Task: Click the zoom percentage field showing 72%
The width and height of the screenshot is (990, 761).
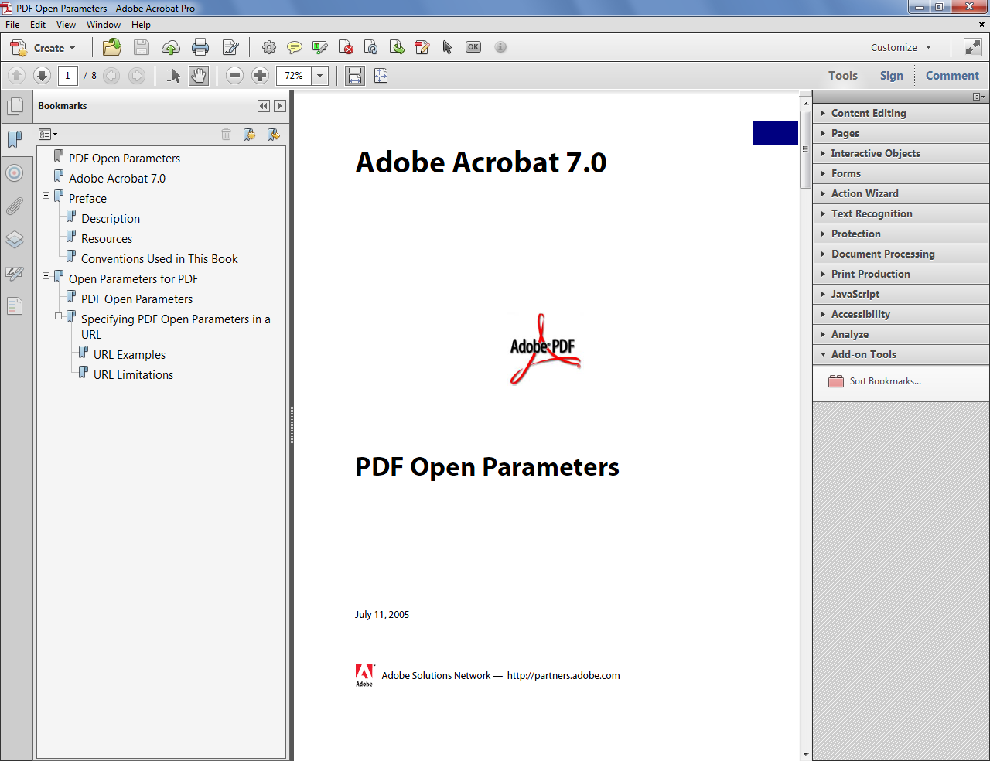Action: (294, 75)
